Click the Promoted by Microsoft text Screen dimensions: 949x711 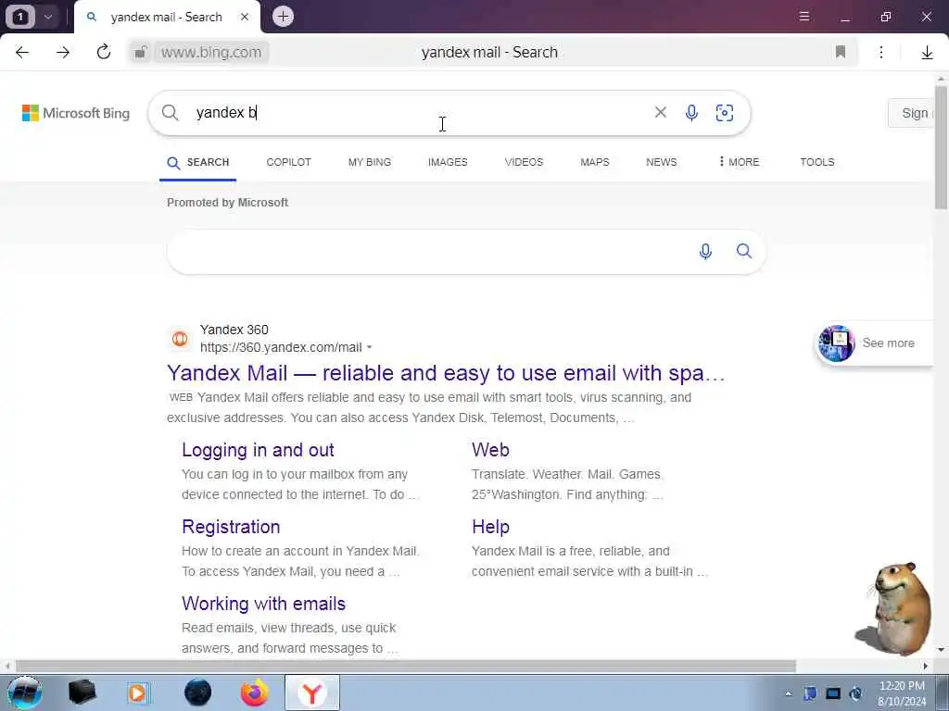click(x=228, y=203)
